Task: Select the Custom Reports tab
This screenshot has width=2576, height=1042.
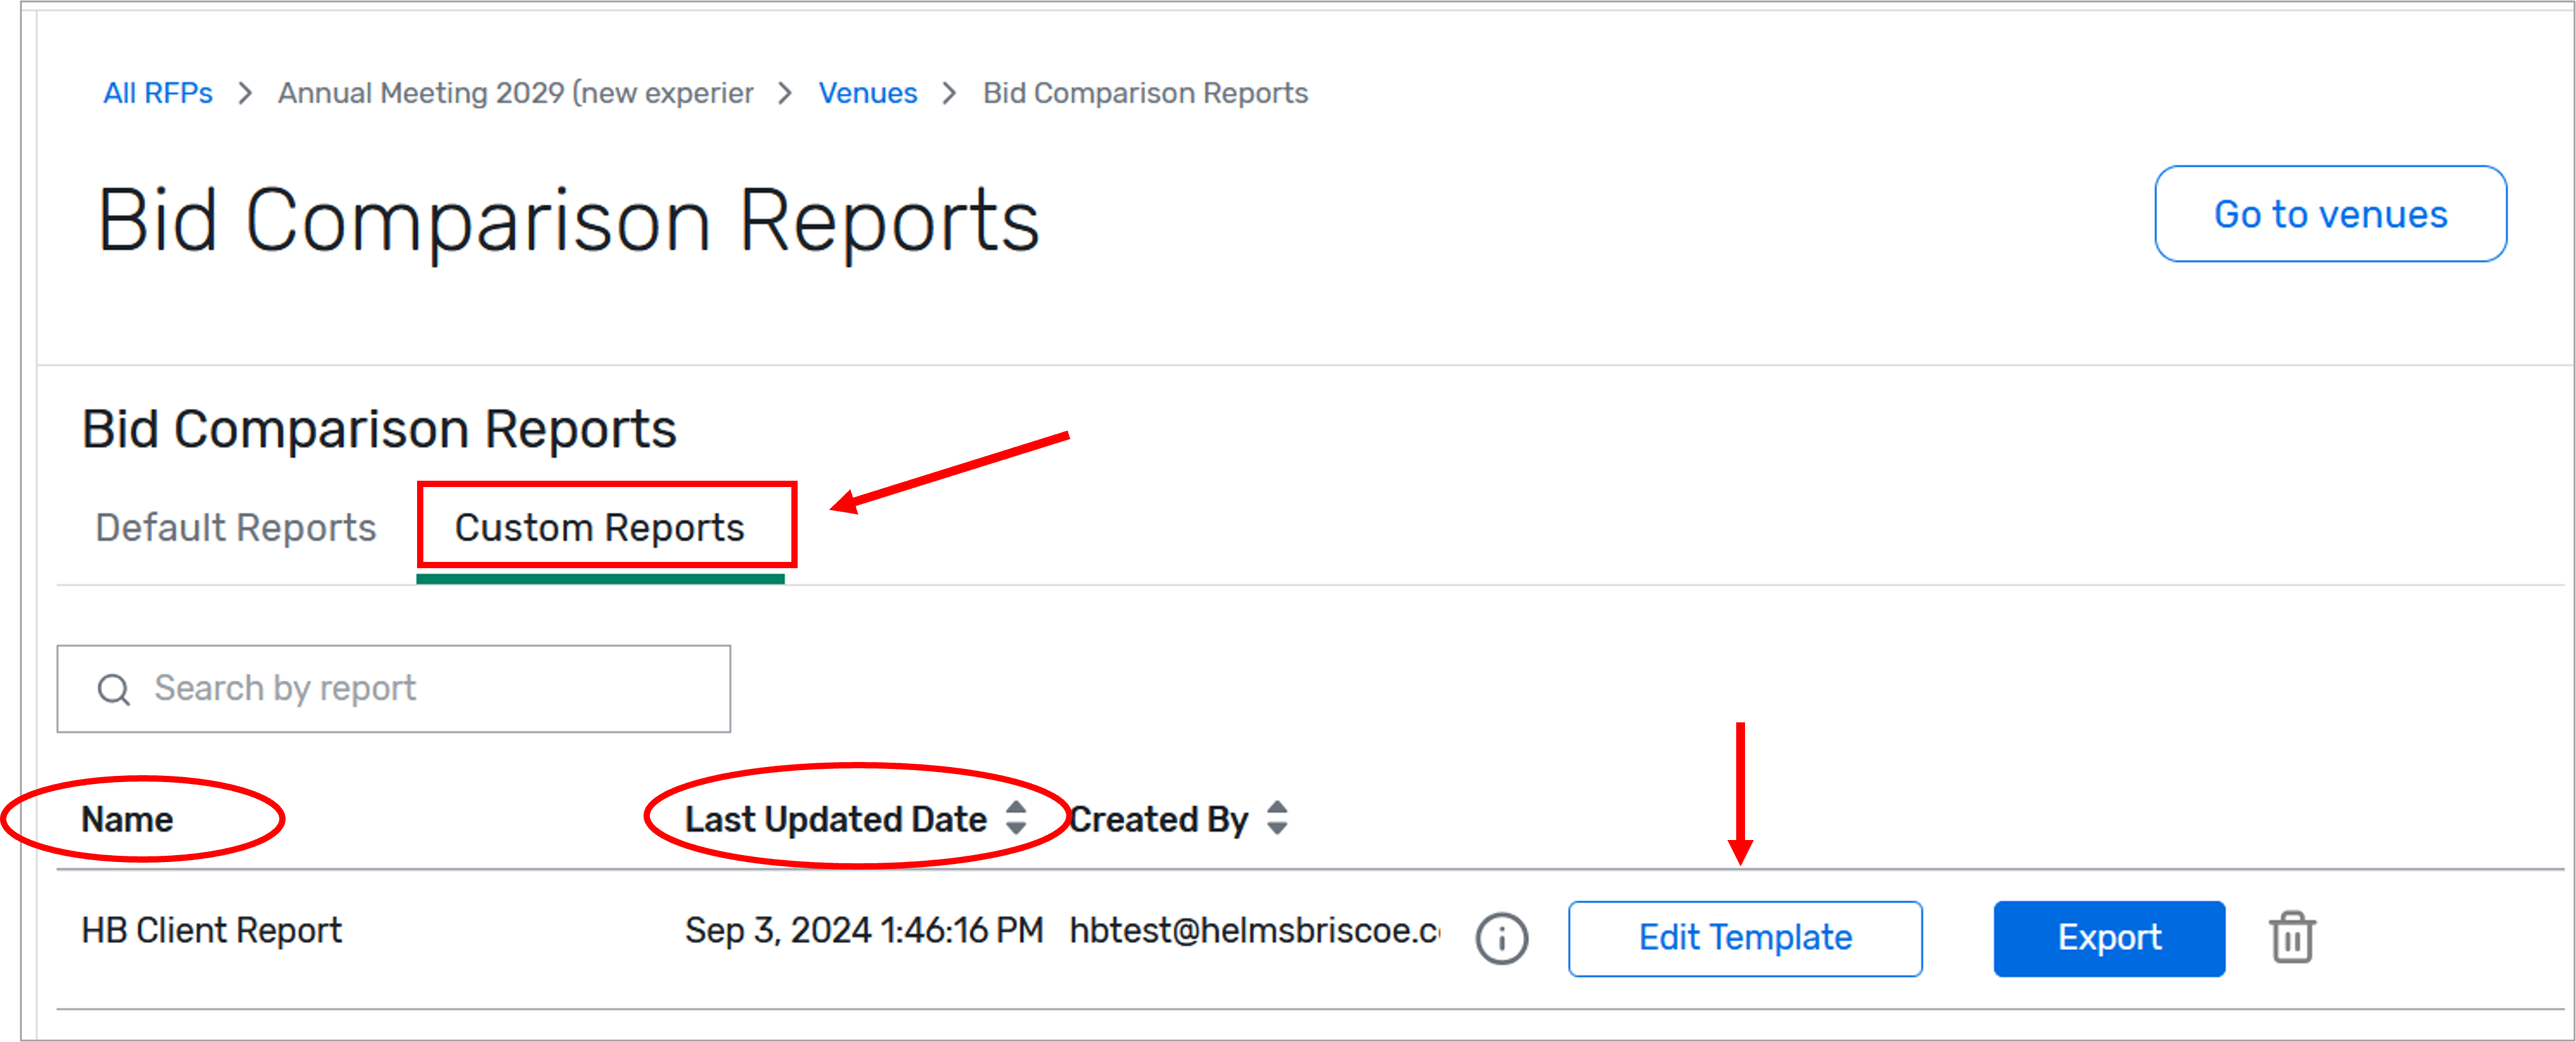Action: pos(600,527)
